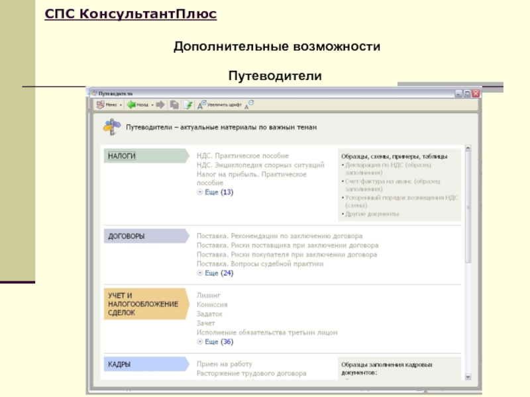Screen dimensions: 530x397
Task: Open Поставка. Вопросы судебной практики link
Action: (x=260, y=263)
